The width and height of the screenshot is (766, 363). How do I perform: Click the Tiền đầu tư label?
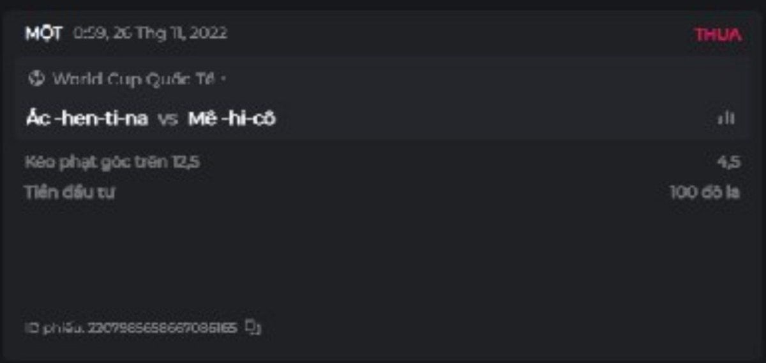point(70,192)
